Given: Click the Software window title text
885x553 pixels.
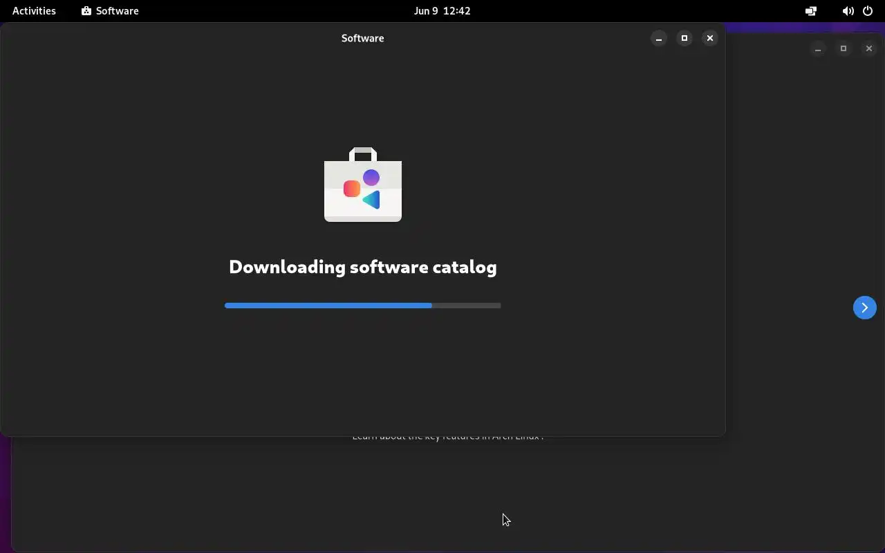Looking at the screenshot, I should tap(363, 38).
